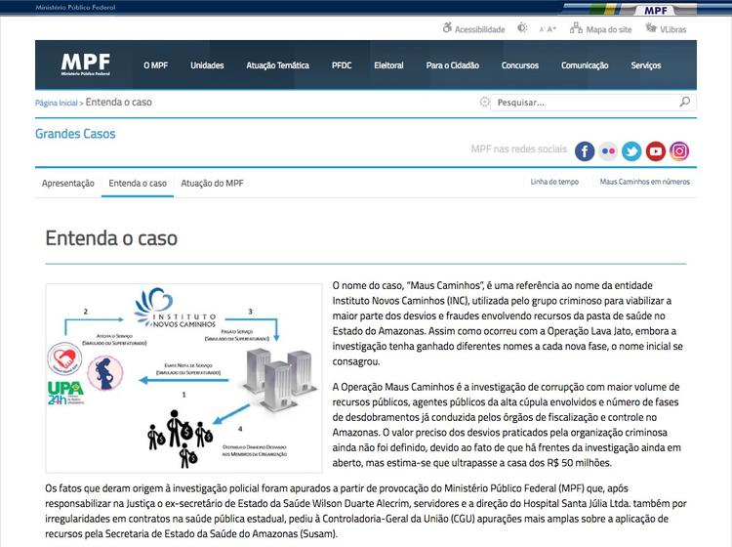Screen dimensions: 732x547
Task: Increase font size with A+
Action: click(551, 29)
